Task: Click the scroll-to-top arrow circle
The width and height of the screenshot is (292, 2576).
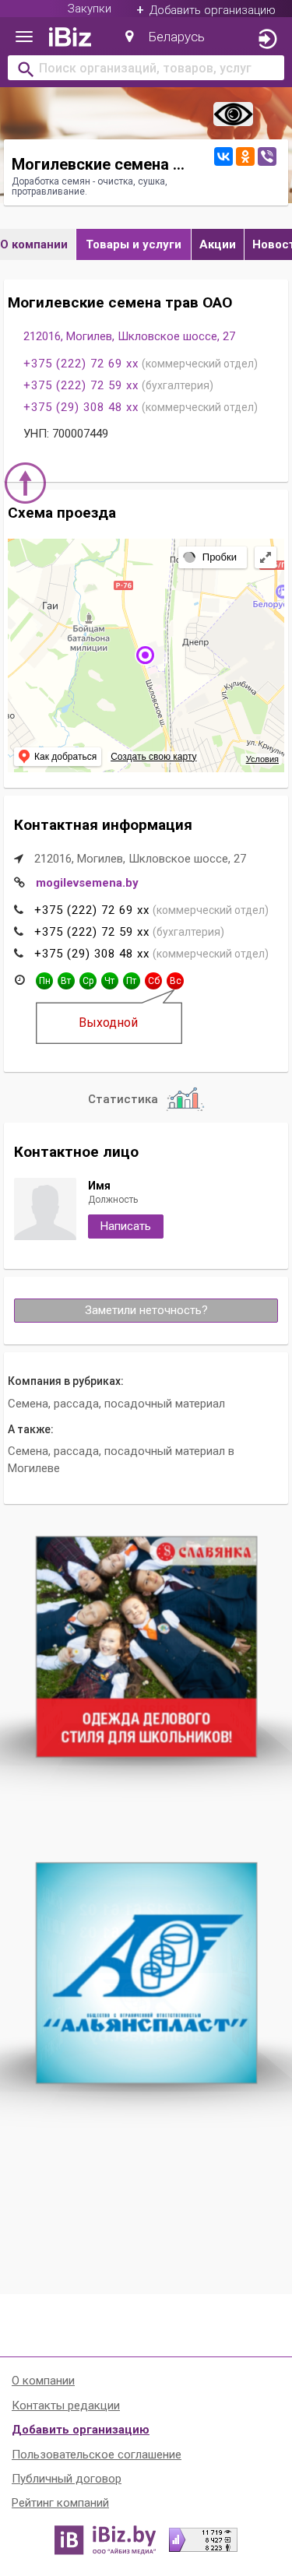Action: [25, 483]
